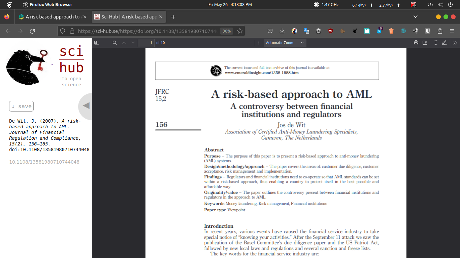The height and width of the screenshot is (258, 460).
Task: Click the orange trash bin extension
Action: coord(391,31)
